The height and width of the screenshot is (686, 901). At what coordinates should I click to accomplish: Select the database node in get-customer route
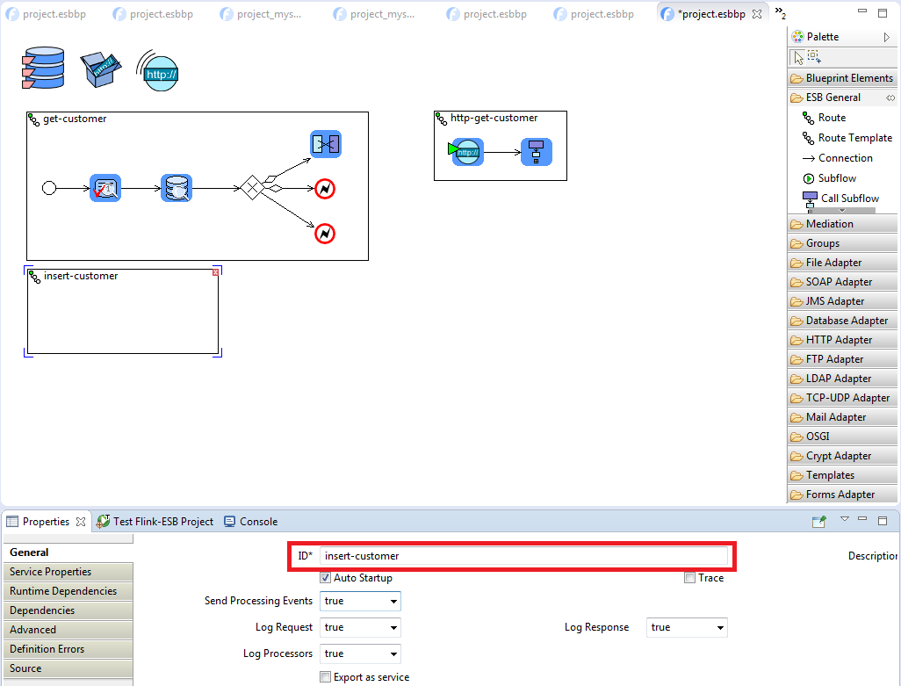click(x=177, y=188)
